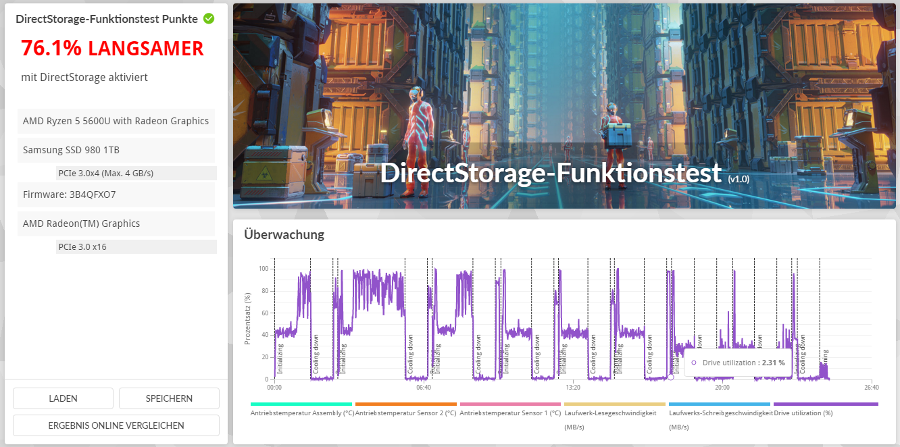Toggle Antriebstemperatur Sensor 1 legend series

[x=510, y=413]
